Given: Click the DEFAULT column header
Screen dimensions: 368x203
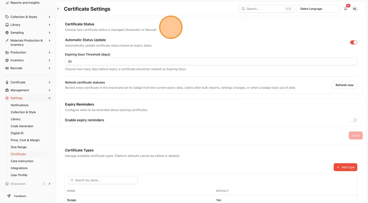Looking at the screenshot, I should coord(222,191).
